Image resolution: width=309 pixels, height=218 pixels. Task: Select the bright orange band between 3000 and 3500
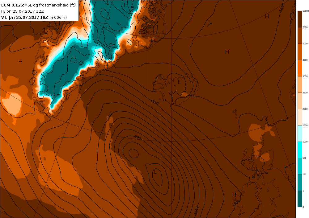pos(300,68)
